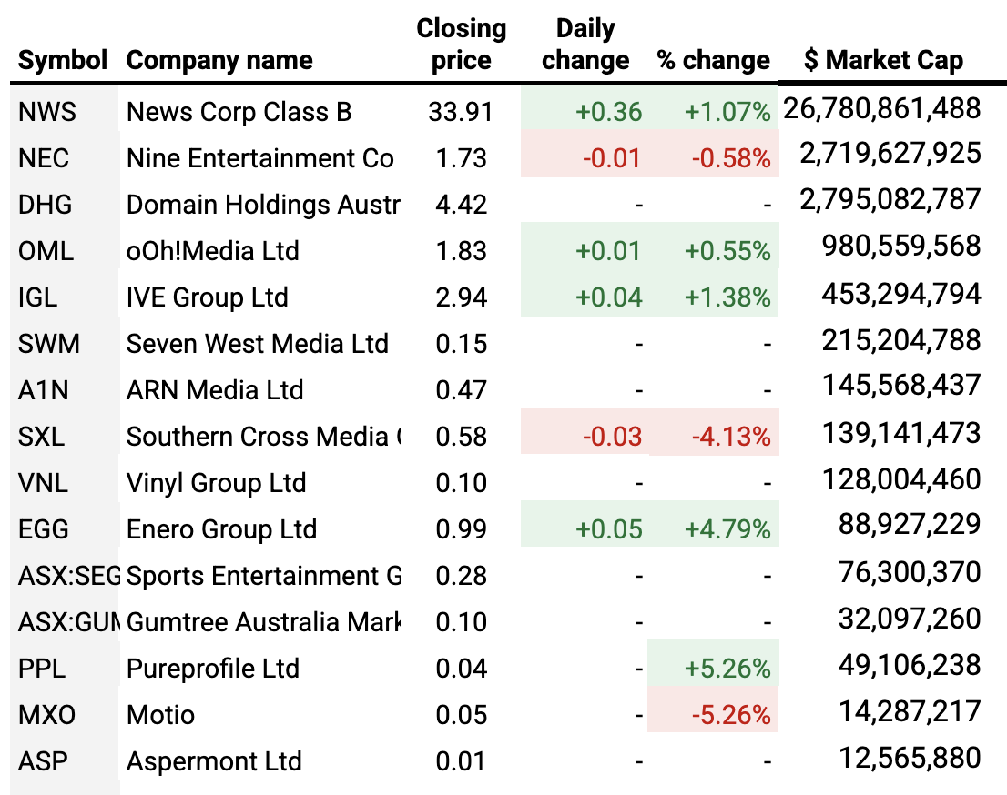The width and height of the screenshot is (1007, 795).
Task: Select the NWS symbol cell
Action: tap(47, 112)
